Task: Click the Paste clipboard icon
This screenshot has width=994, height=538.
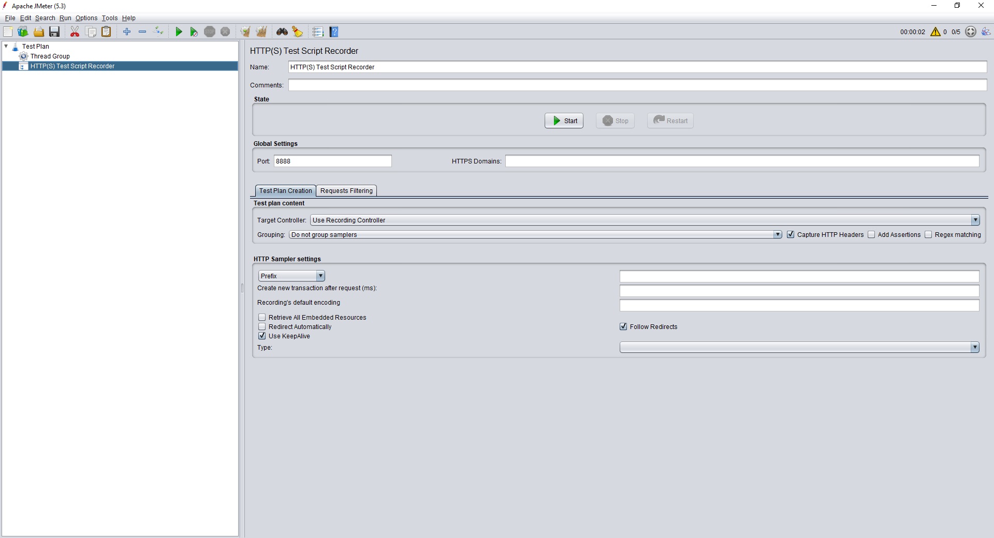Action: 106,32
